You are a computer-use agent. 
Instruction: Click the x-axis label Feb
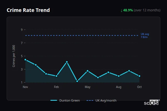click(x=57, y=87)
